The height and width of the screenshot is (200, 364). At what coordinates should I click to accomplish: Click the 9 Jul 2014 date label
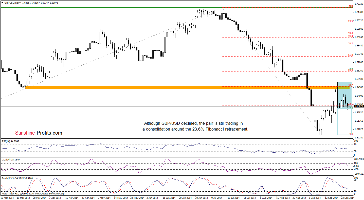tap(217, 197)
